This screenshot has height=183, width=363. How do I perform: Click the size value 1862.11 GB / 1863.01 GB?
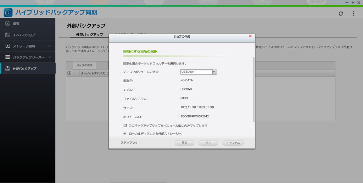point(197,107)
